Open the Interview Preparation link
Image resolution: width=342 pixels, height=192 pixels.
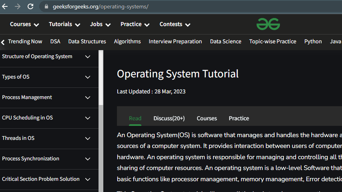click(175, 42)
